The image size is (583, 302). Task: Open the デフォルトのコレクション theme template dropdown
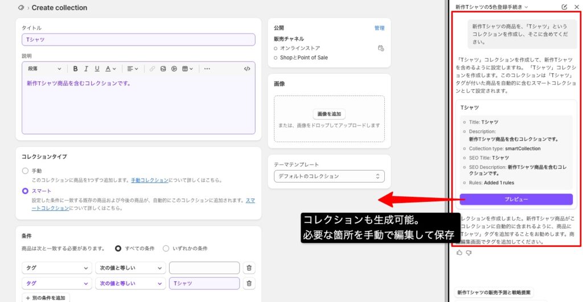pyautogui.click(x=329, y=176)
